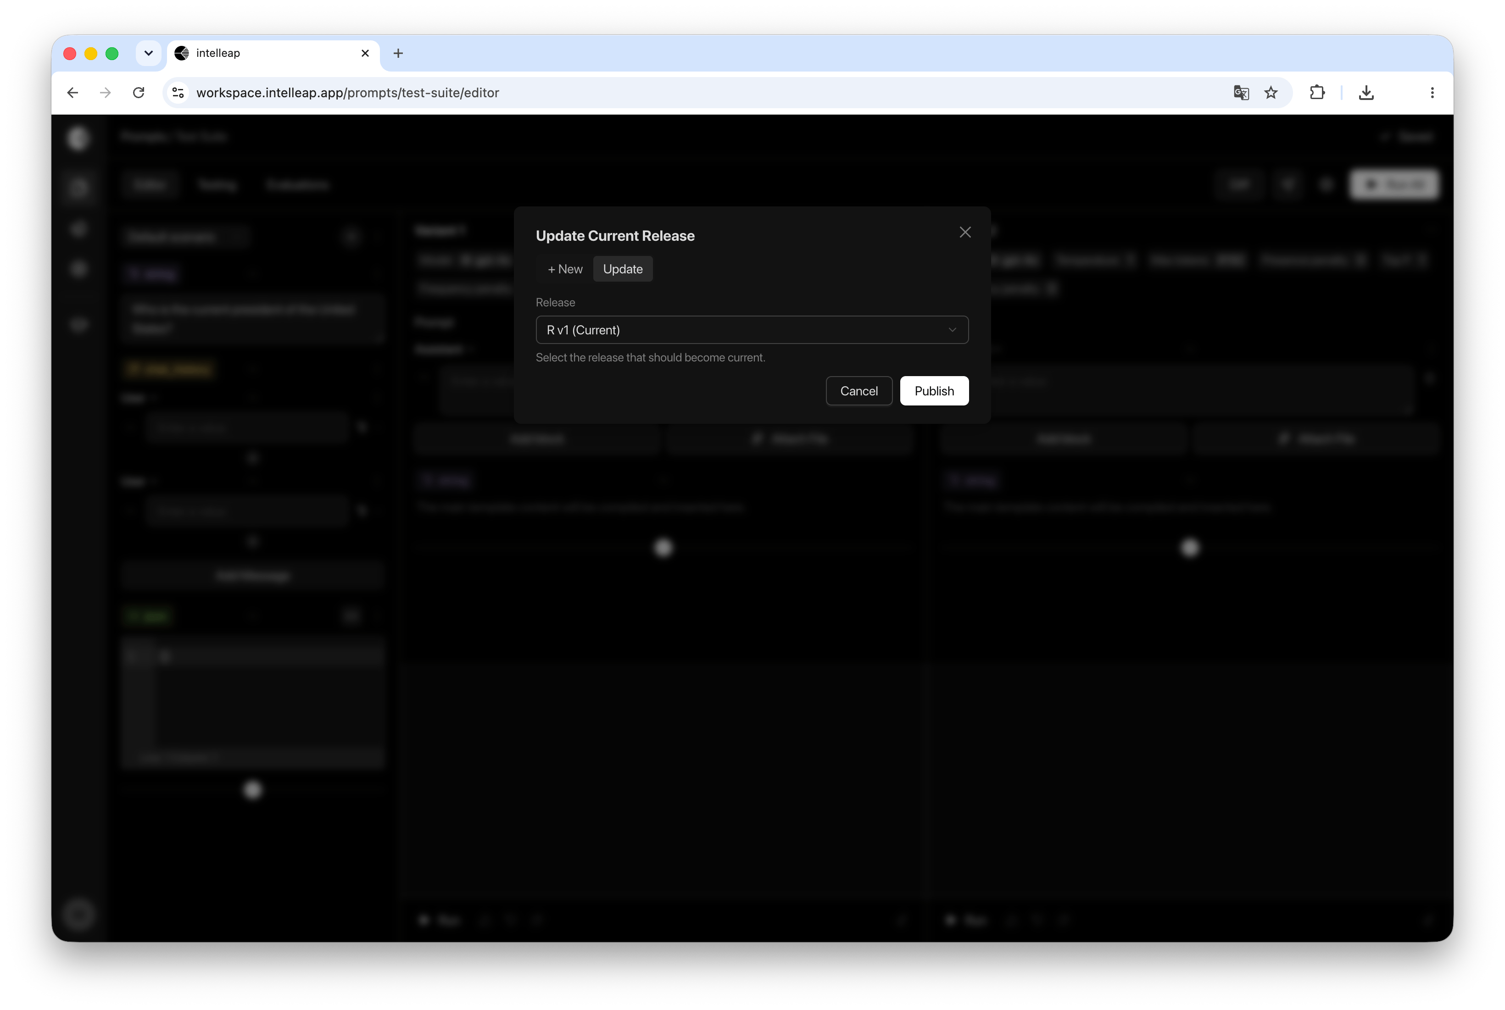Open the Extensions puzzle icon
The height and width of the screenshot is (1010, 1505).
1317,93
